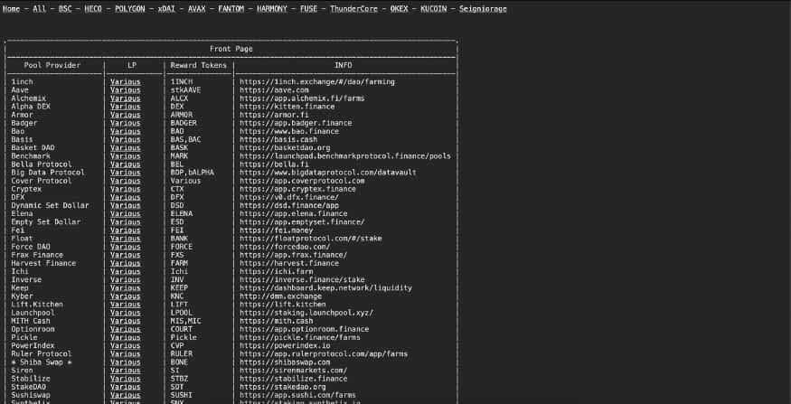This screenshot has width=791, height=404.
Task: Click Various link in Badger row
Action: click(125, 123)
